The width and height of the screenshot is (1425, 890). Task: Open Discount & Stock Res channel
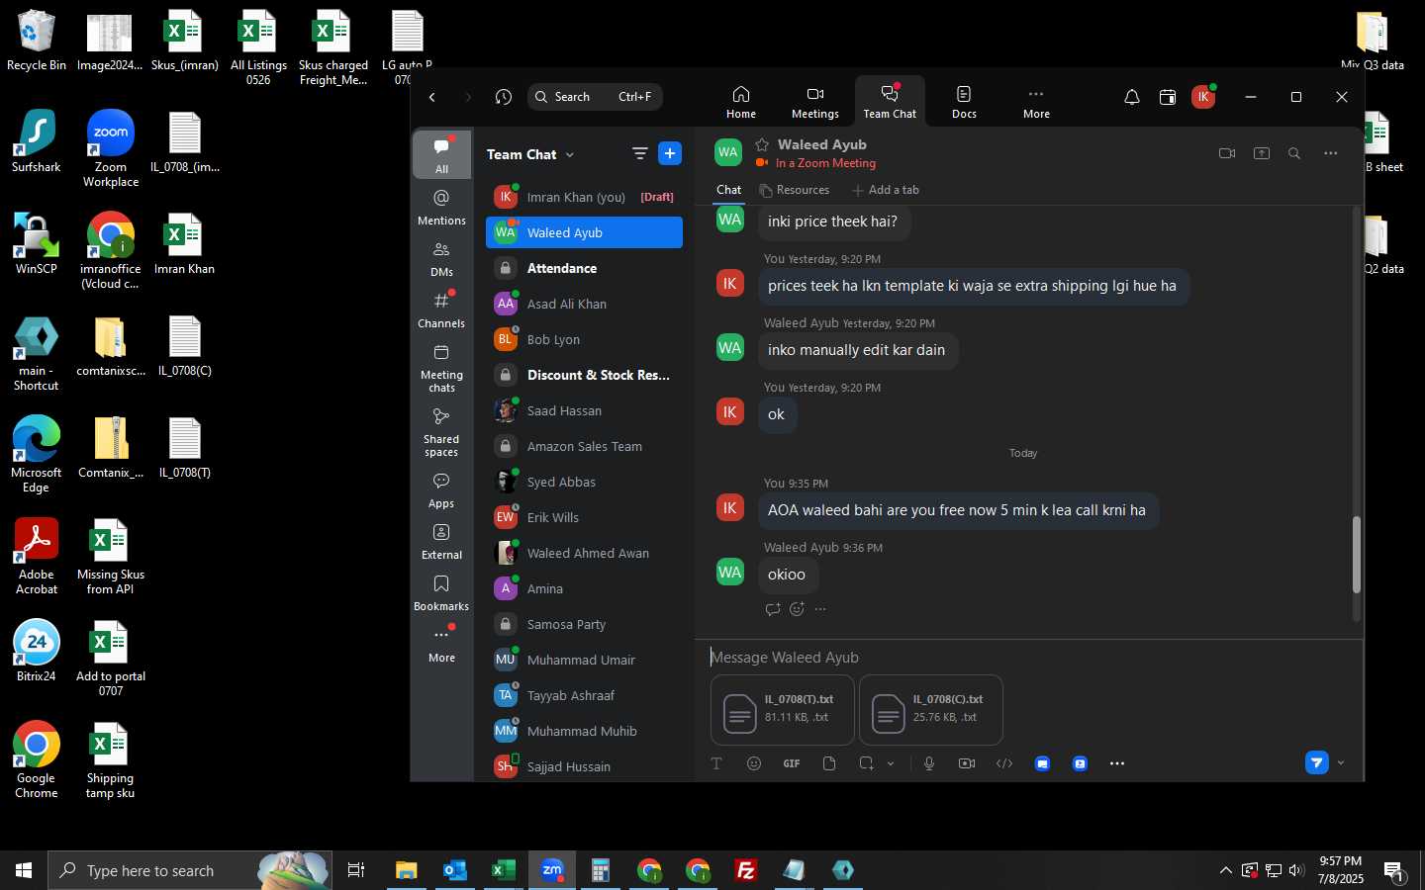coord(584,375)
